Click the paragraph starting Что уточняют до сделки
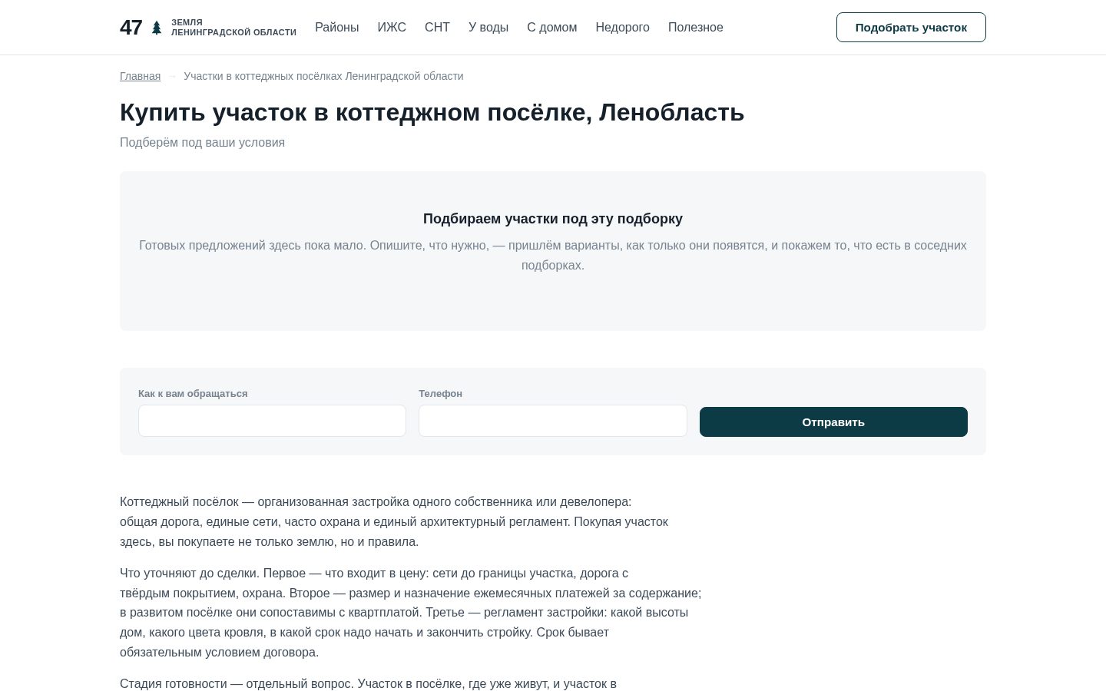This screenshot has height=691, width=1106. 411,613
